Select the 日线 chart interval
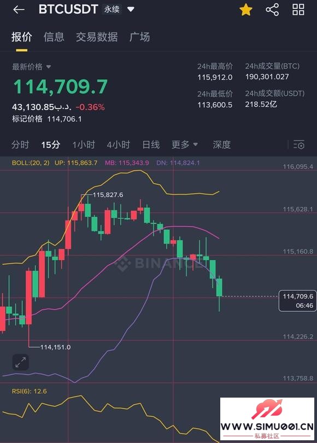Image resolution: width=317 pixels, height=443 pixels. tap(151, 144)
